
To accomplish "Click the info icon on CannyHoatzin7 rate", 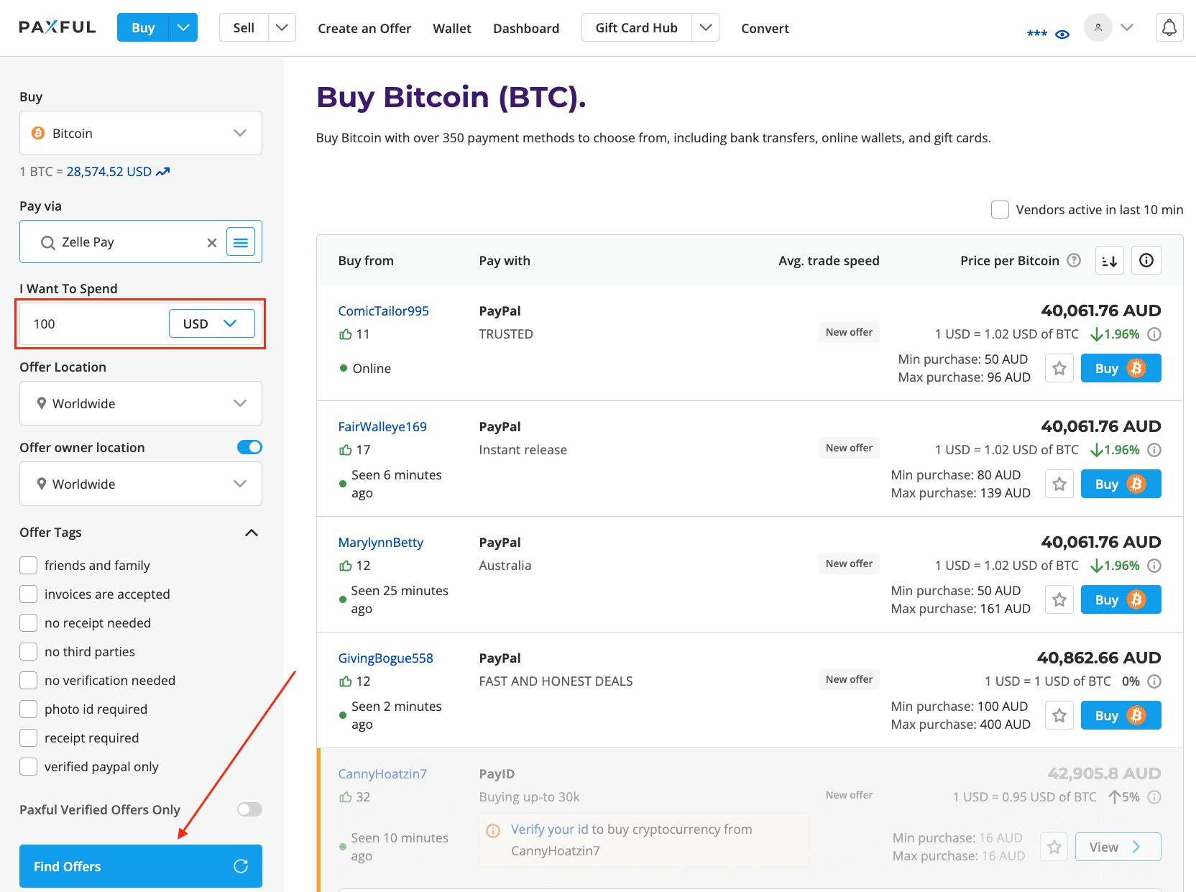I will pyautogui.click(x=1154, y=797).
